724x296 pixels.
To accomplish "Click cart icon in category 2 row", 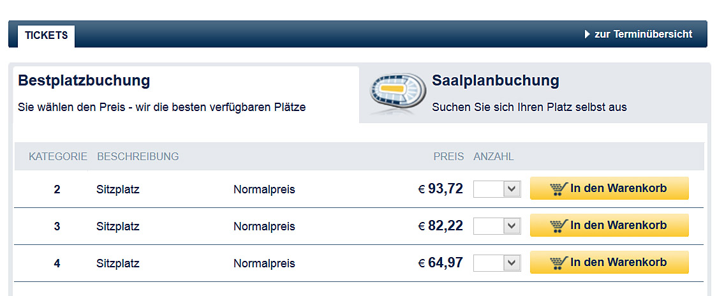I will pyautogui.click(x=558, y=189).
